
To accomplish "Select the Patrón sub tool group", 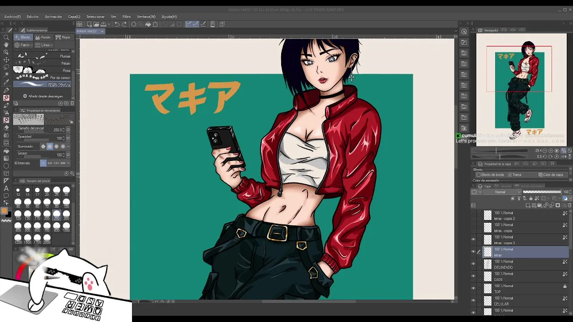I will pos(23,45).
